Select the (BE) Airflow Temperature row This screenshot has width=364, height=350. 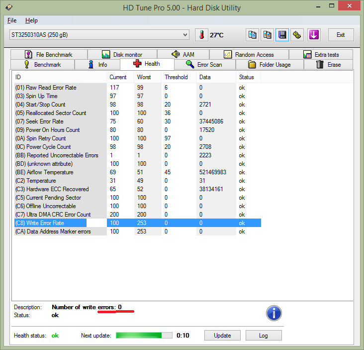click(x=137, y=172)
